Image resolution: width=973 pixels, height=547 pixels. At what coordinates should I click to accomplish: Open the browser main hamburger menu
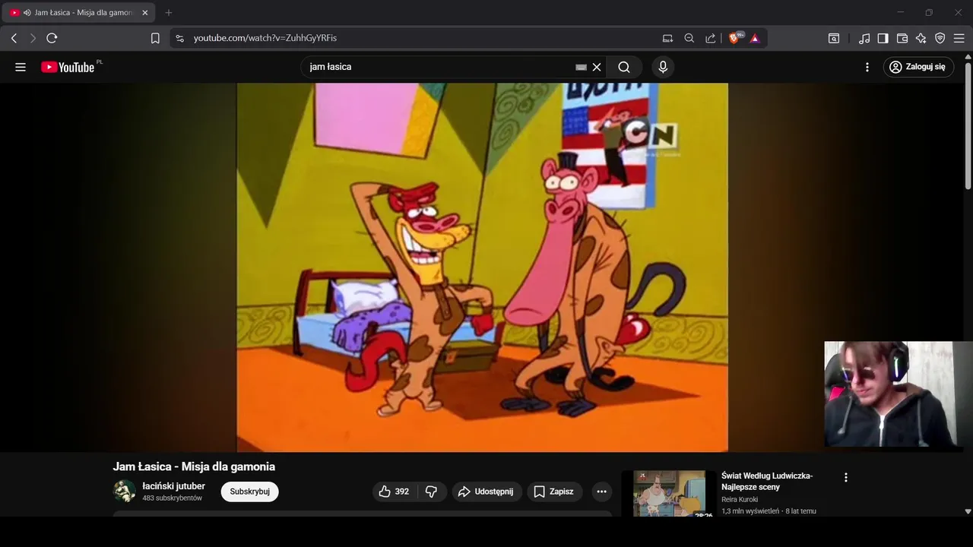point(959,38)
